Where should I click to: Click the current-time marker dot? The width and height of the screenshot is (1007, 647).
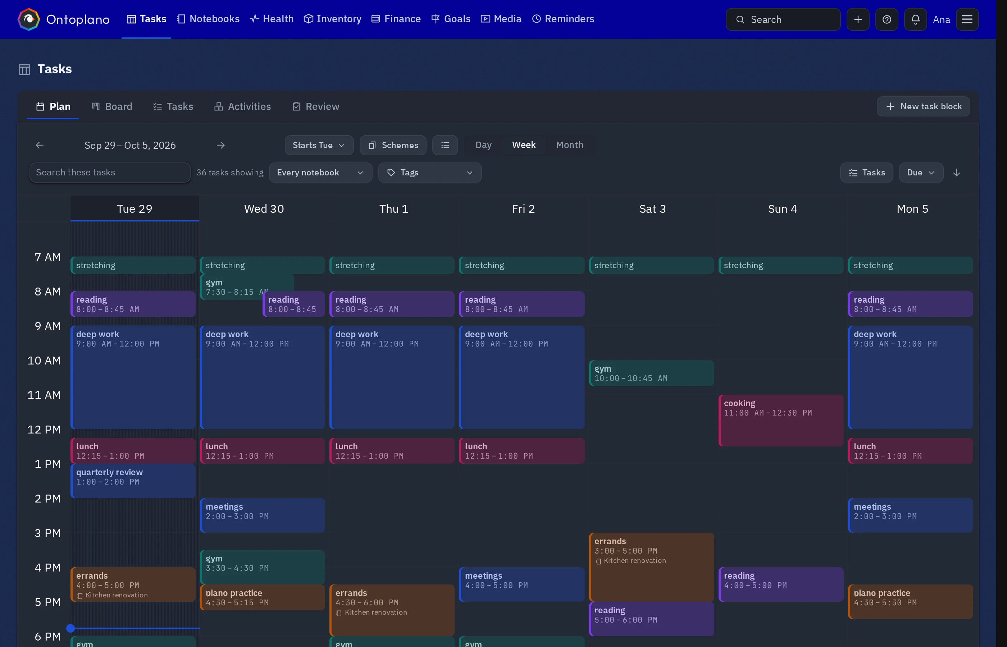(70, 628)
